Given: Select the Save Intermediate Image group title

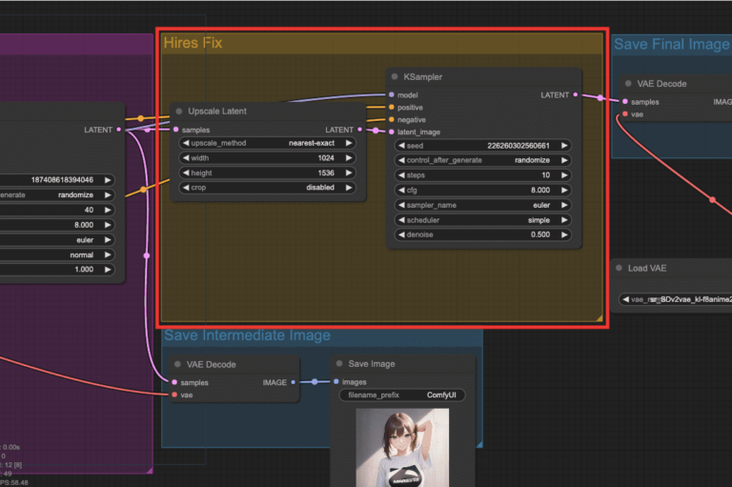Looking at the screenshot, I should tap(247, 335).
